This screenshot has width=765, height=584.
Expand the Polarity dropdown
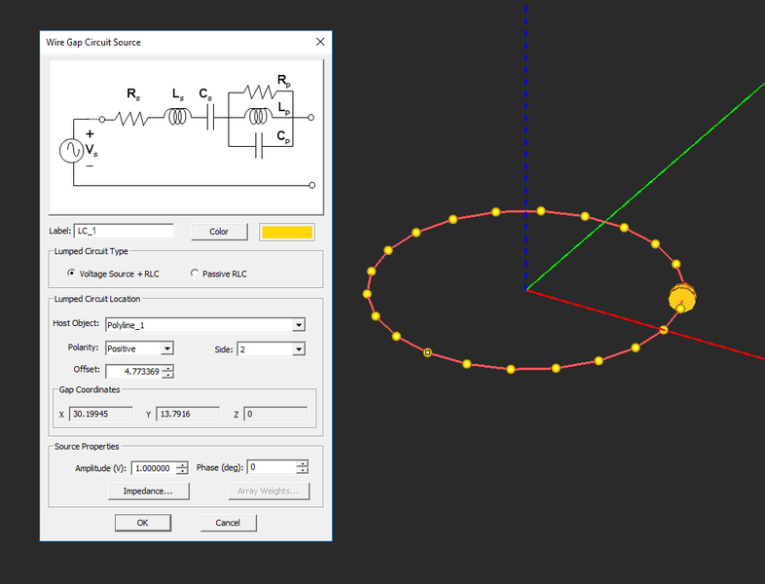point(166,348)
